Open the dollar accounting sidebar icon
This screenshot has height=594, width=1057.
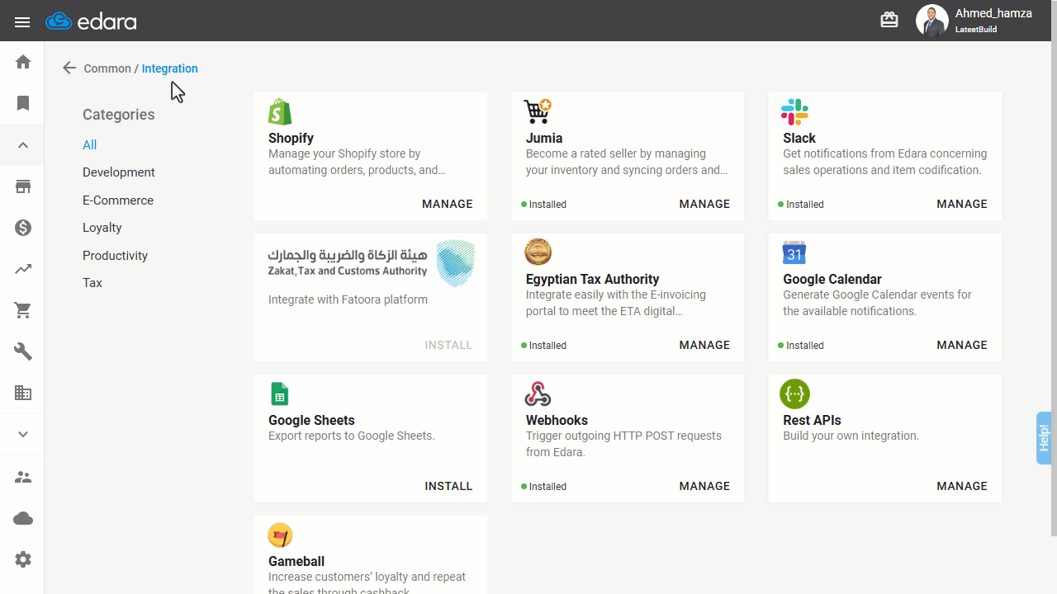pos(23,228)
